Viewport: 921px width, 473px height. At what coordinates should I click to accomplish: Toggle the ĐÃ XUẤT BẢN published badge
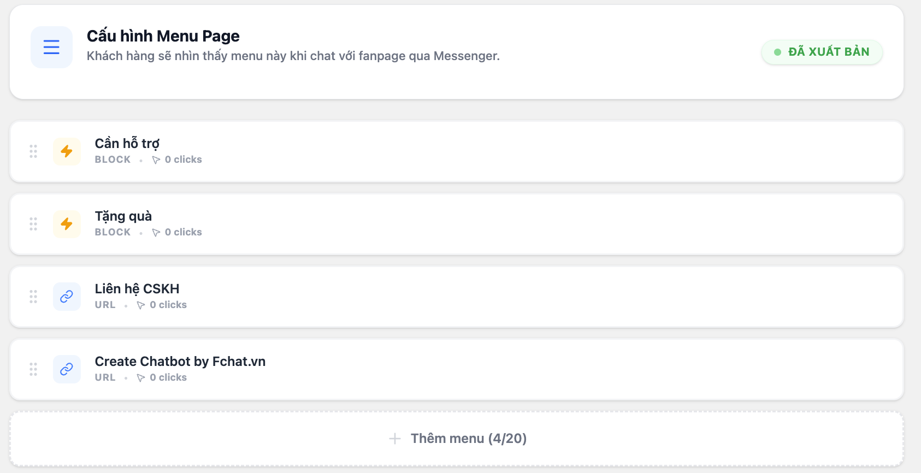click(822, 51)
